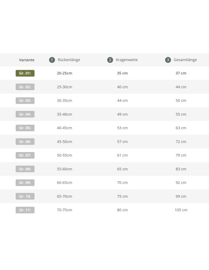Select the Gr. 02 size badge

coord(25,87)
